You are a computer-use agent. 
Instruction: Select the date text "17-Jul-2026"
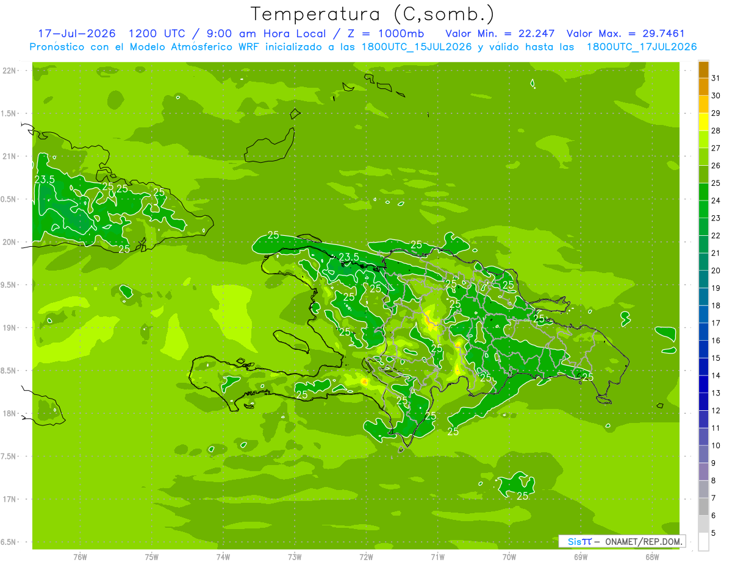coord(77,33)
